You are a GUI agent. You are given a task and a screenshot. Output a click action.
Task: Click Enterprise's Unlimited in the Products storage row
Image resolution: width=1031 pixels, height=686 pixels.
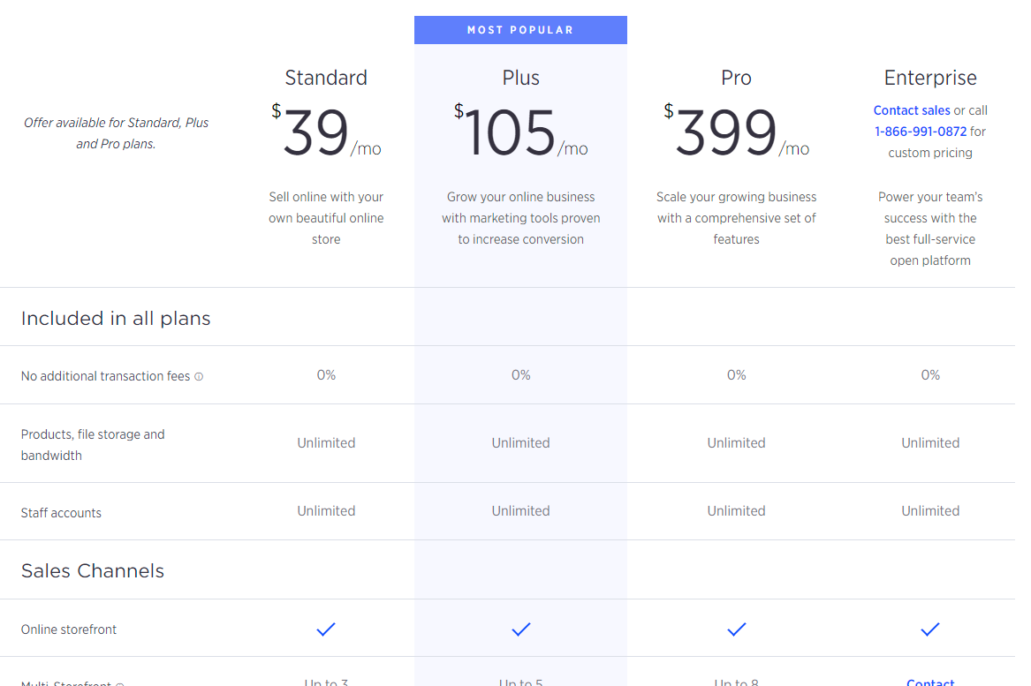tap(930, 443)
